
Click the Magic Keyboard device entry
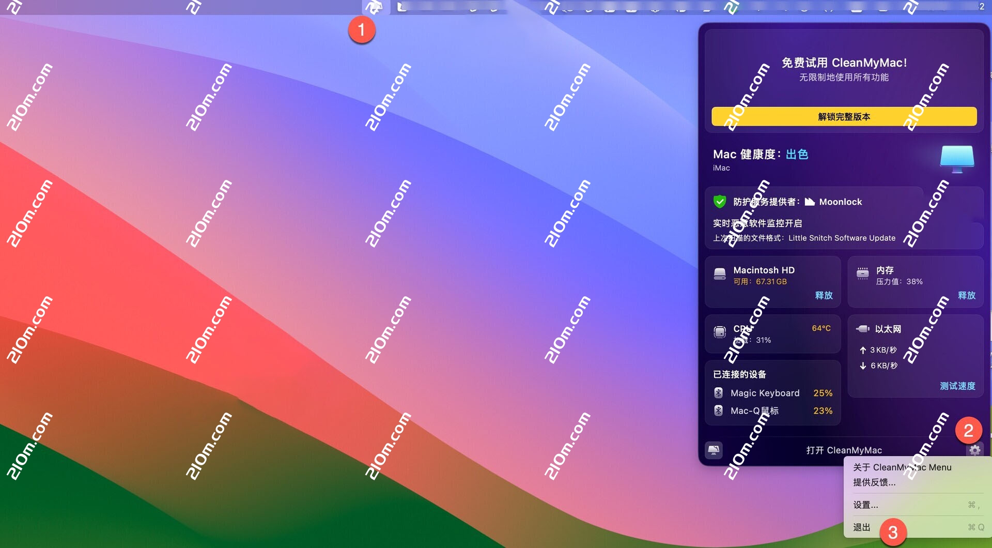pyautogui.click(x=765, y=393)
